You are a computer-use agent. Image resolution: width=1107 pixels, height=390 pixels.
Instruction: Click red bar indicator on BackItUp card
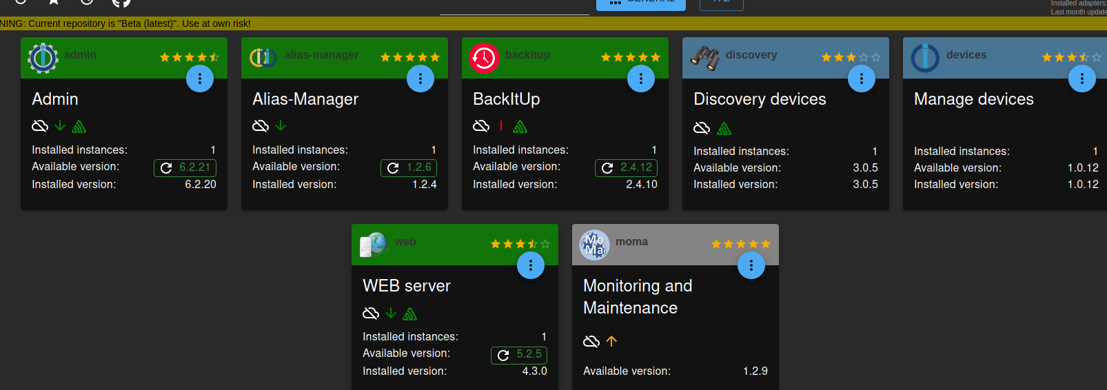coord(501,125)
